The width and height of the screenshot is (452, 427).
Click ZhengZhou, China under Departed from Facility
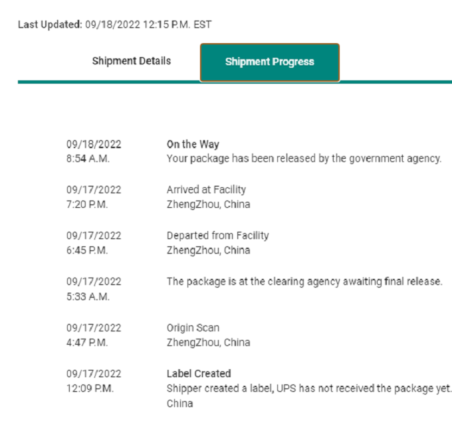point(208,250)
